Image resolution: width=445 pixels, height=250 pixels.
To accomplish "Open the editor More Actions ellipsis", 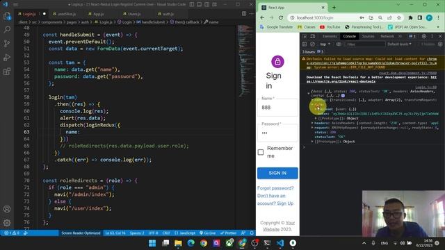I will [252, 14].
